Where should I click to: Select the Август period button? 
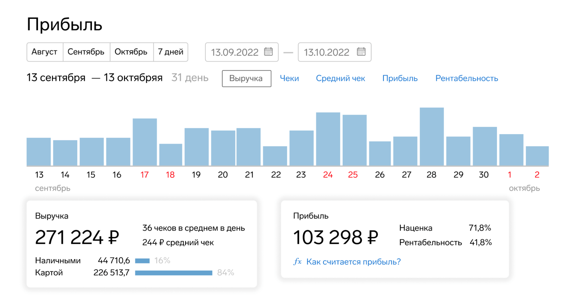pyautogui.click(x=45, y=52)
